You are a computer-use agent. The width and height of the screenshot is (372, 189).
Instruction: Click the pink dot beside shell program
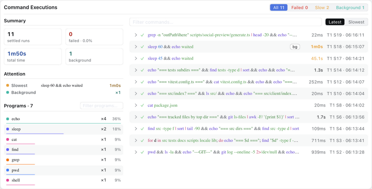[7, 180]
